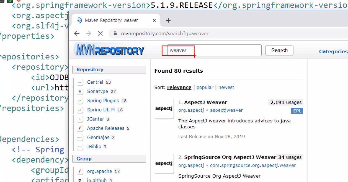
Task: Click the Sonatype repository icon
Action: (80, 91)
